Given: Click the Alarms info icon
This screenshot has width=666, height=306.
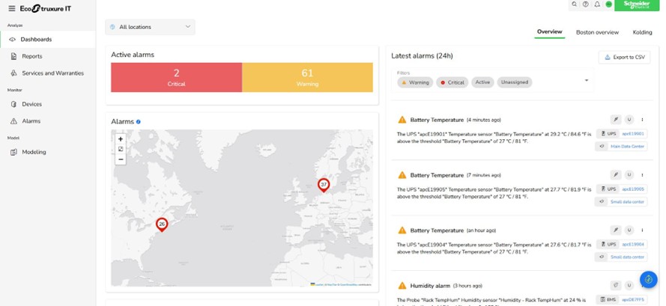Looking at the screenshot, I should 139,121.
